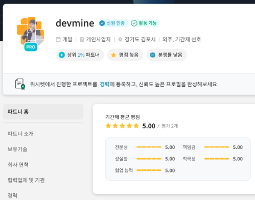Click the 평점 높음 badge text
The width and height of the screenshot is (255, 200).
click(129, 55)
